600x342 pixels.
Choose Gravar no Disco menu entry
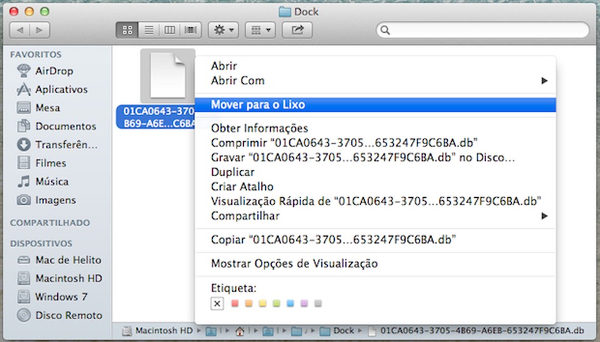point(376,157)
